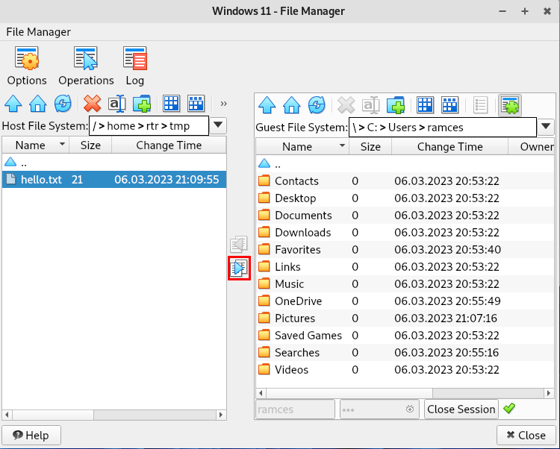560x449 pixels.
Task: Select hello.txt in host pane
Action: pos(114,179)
